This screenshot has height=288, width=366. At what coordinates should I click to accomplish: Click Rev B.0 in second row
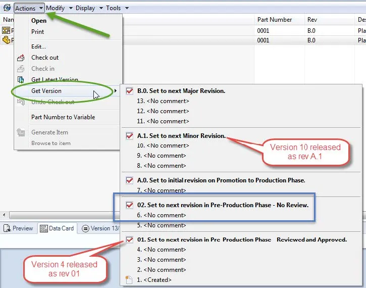(x=311, y=40)
